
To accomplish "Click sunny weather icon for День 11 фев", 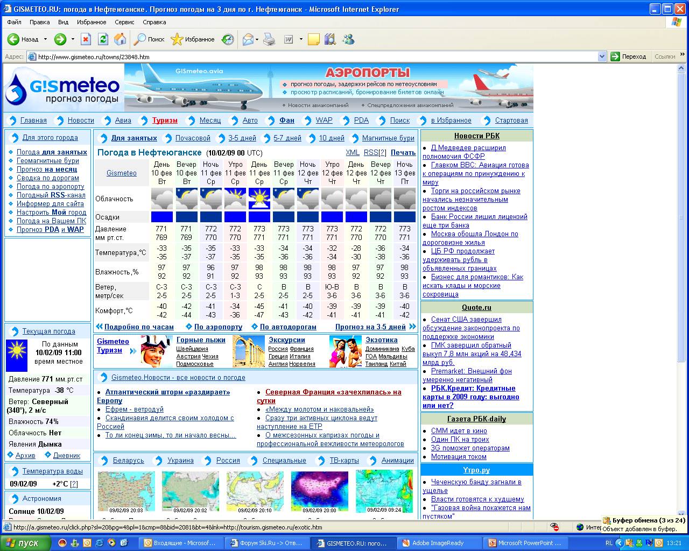I will (x=259, y=199).
